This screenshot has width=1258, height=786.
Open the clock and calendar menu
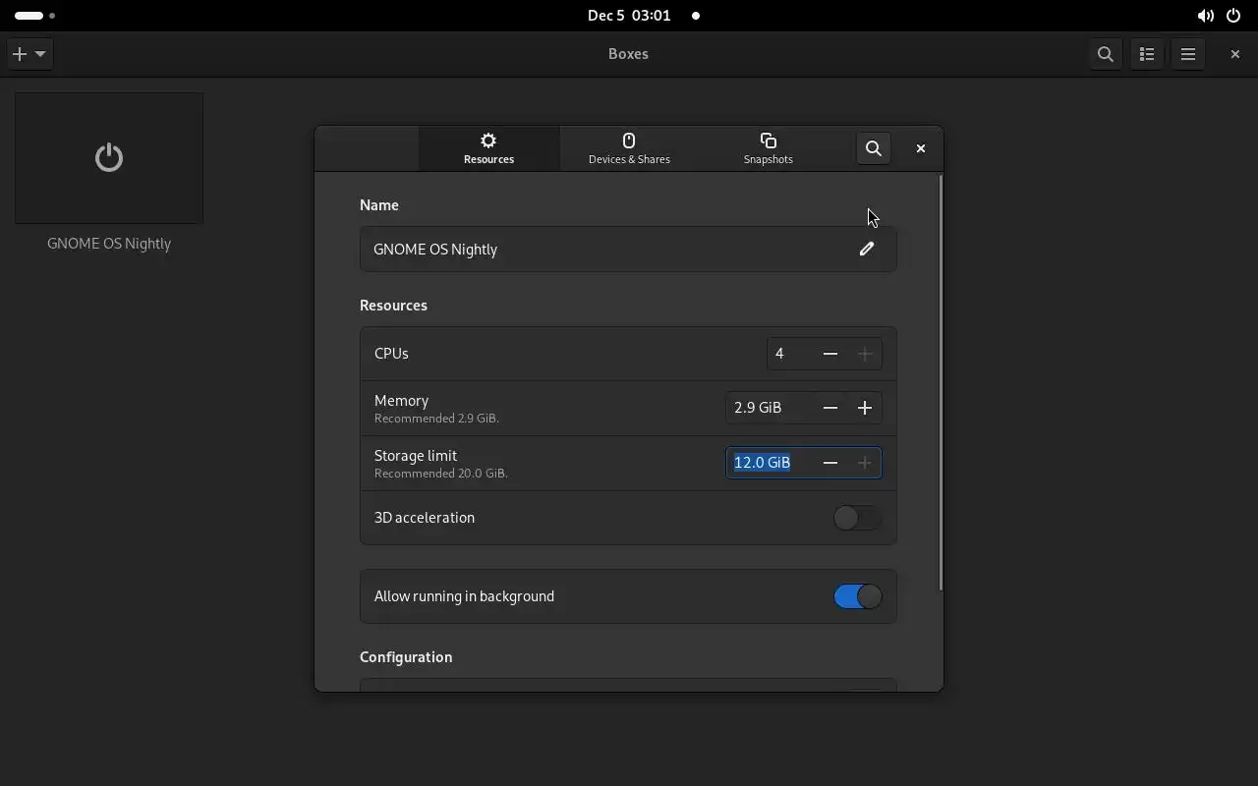click(x=629, y=16)
